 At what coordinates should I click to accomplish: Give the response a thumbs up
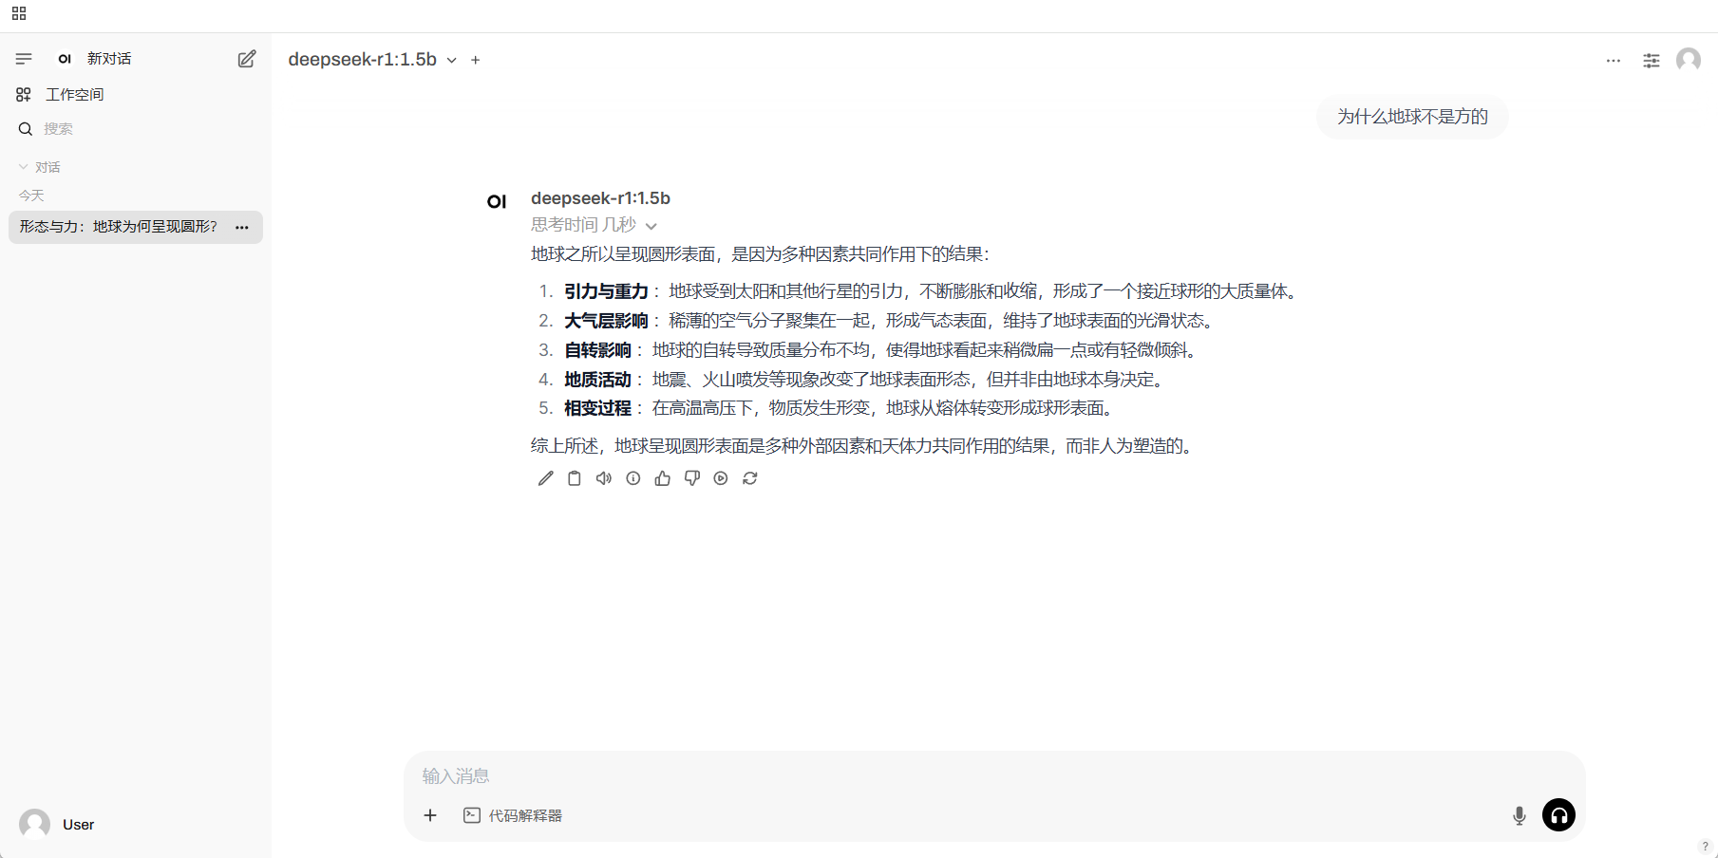[663, 478]
